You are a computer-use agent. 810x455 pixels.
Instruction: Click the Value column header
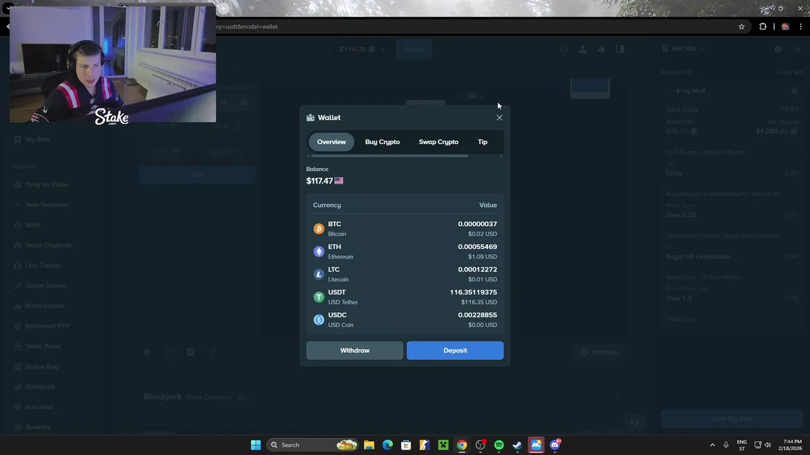(x=488, y=205)
